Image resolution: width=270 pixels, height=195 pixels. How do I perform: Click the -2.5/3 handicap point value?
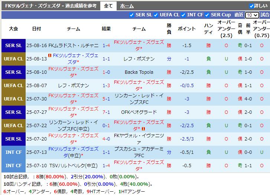click(187, 139)
